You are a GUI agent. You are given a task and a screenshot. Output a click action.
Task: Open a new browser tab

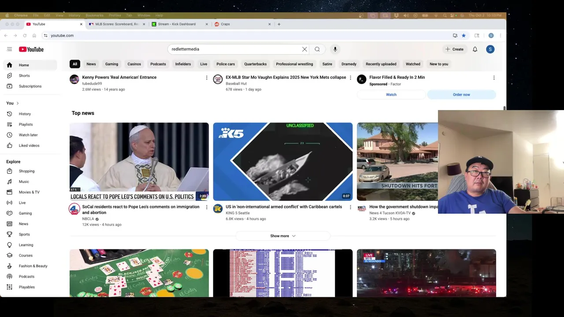(x=279, y=24)
